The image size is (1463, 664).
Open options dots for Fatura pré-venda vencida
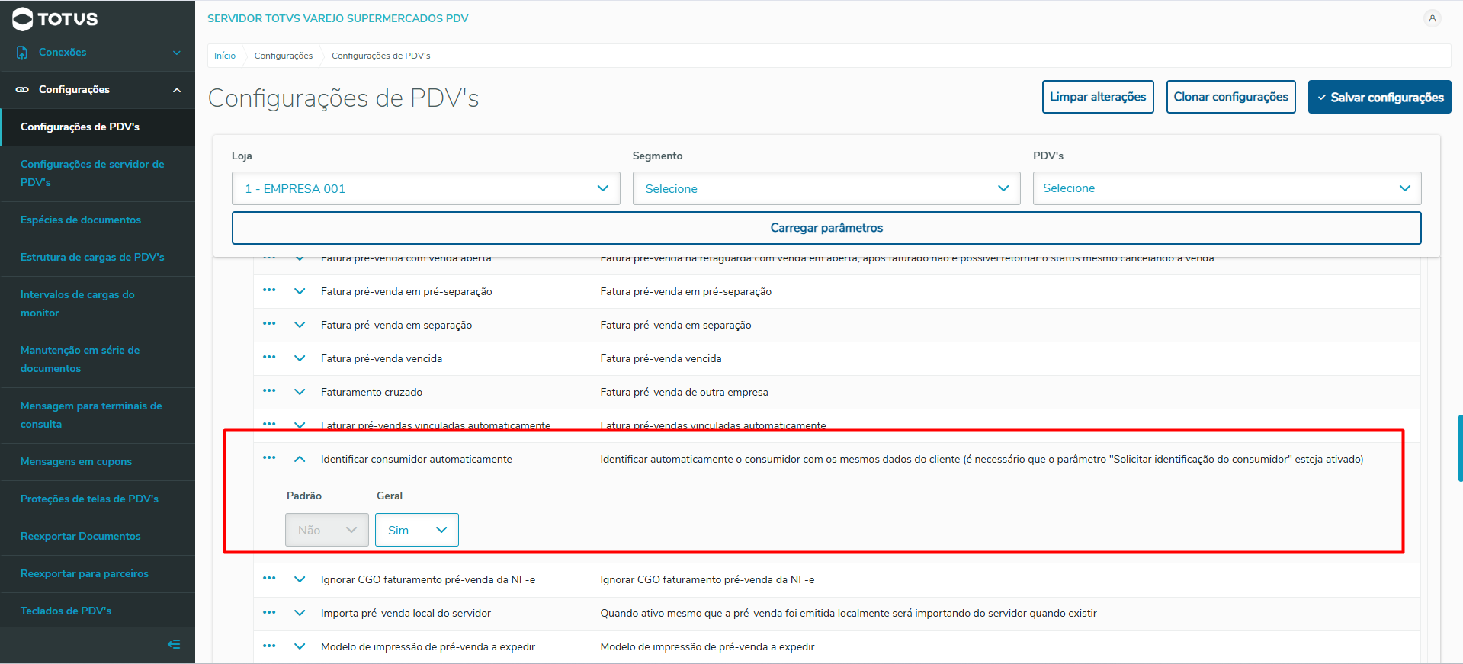[x=269, y=358]
